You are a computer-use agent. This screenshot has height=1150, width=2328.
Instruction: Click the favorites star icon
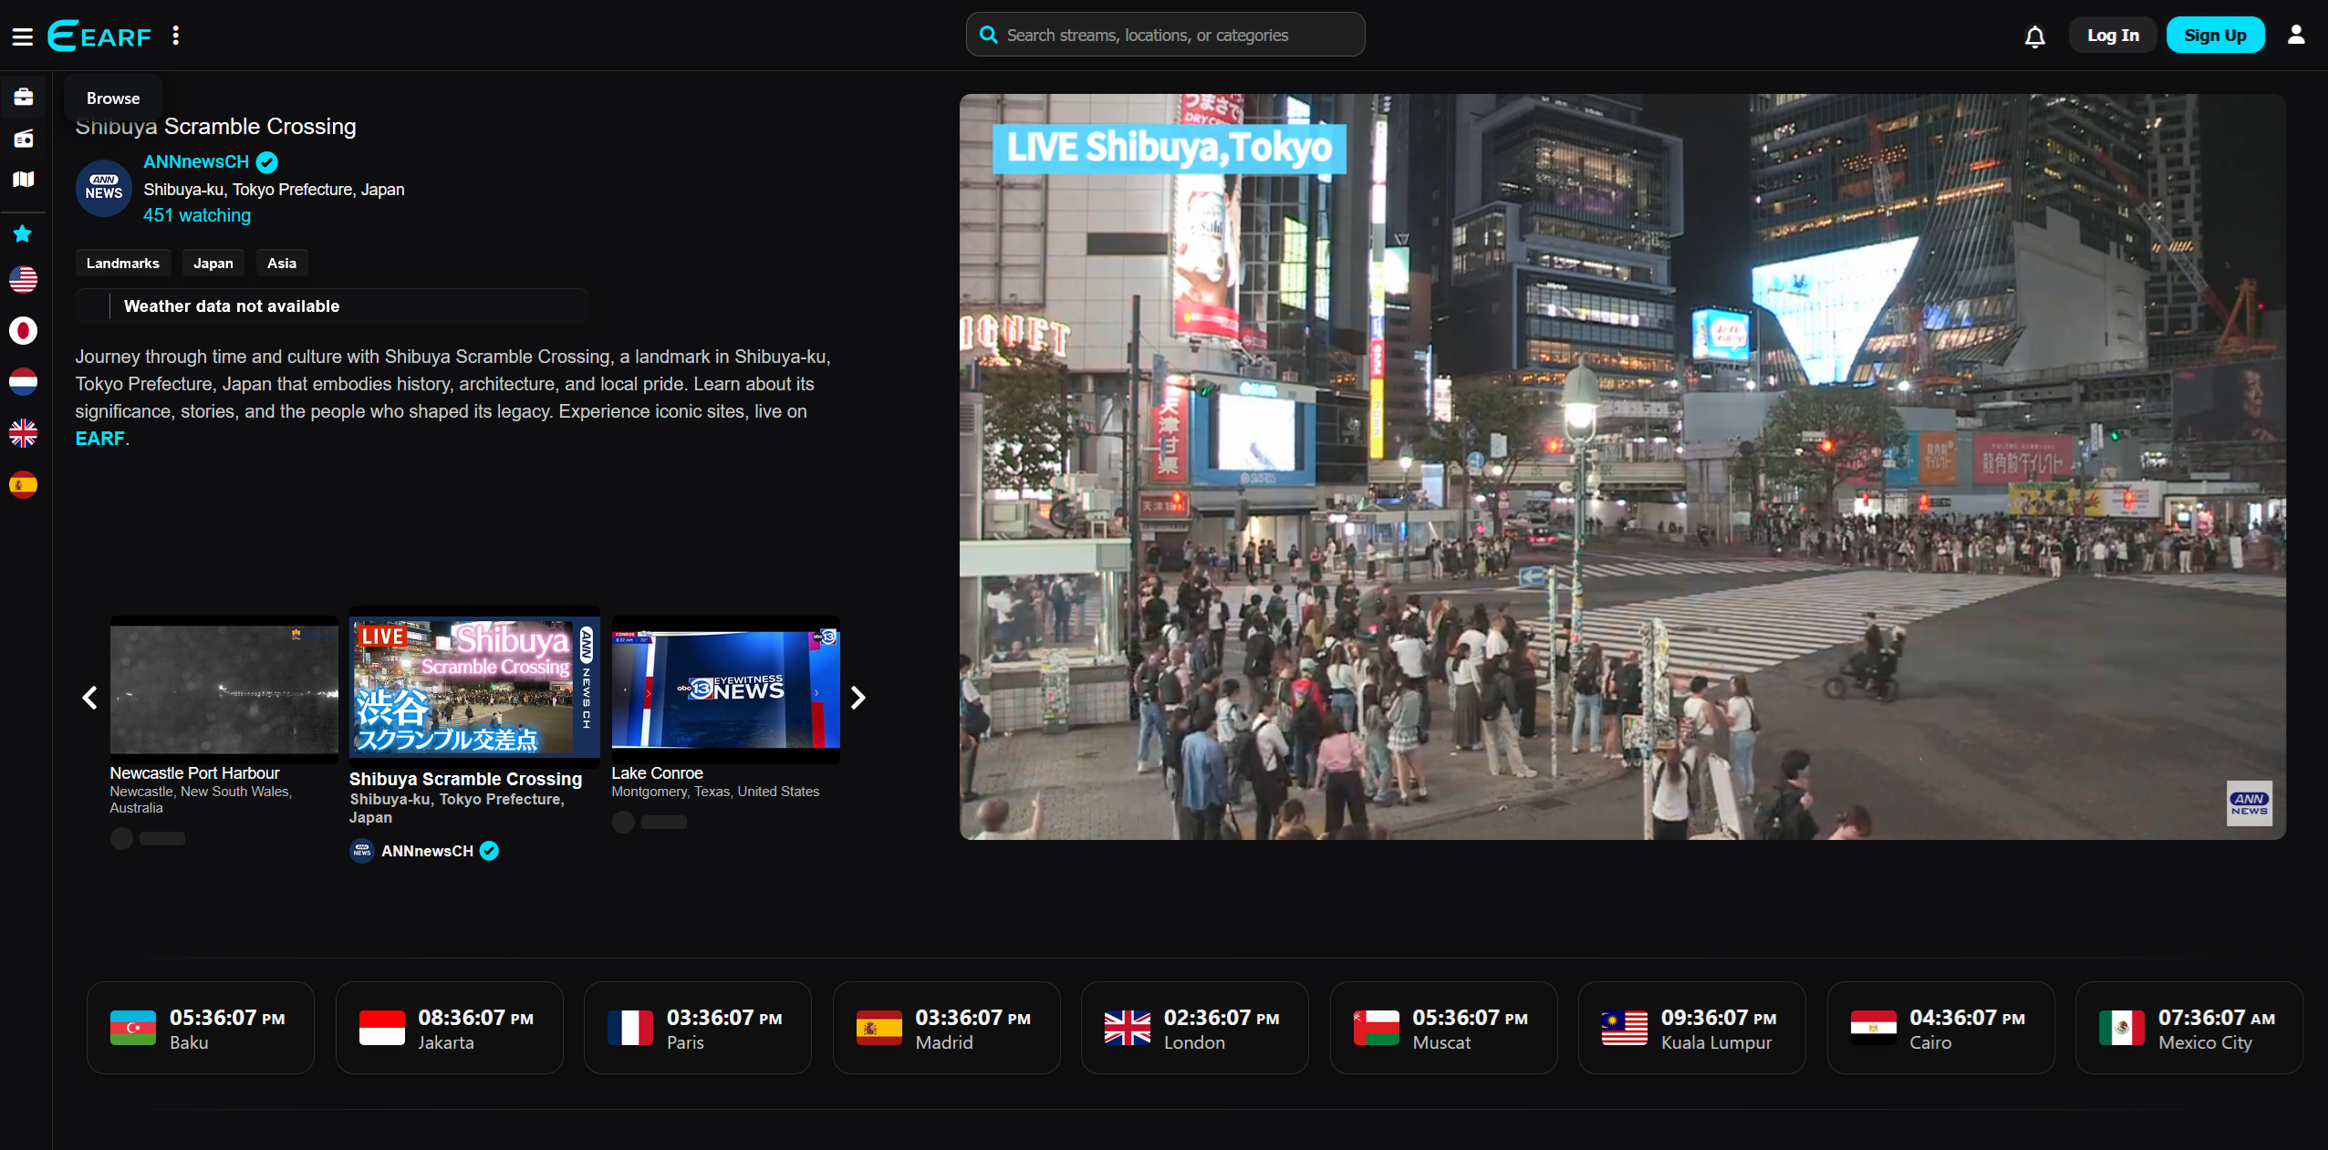23,234
